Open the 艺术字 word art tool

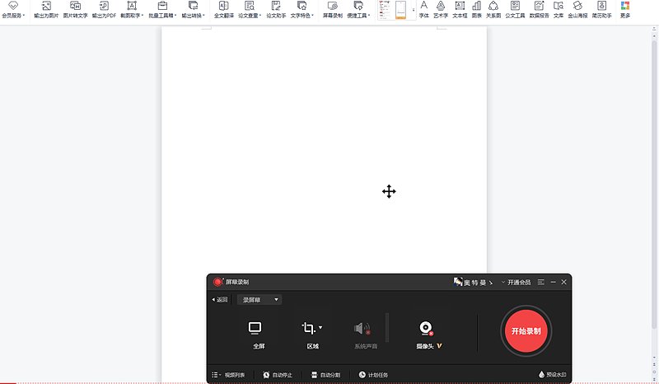point(441,10)
